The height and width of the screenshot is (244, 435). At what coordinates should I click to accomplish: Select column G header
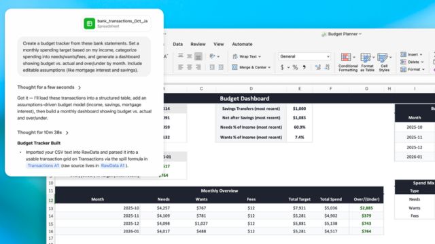pos(366,89)
